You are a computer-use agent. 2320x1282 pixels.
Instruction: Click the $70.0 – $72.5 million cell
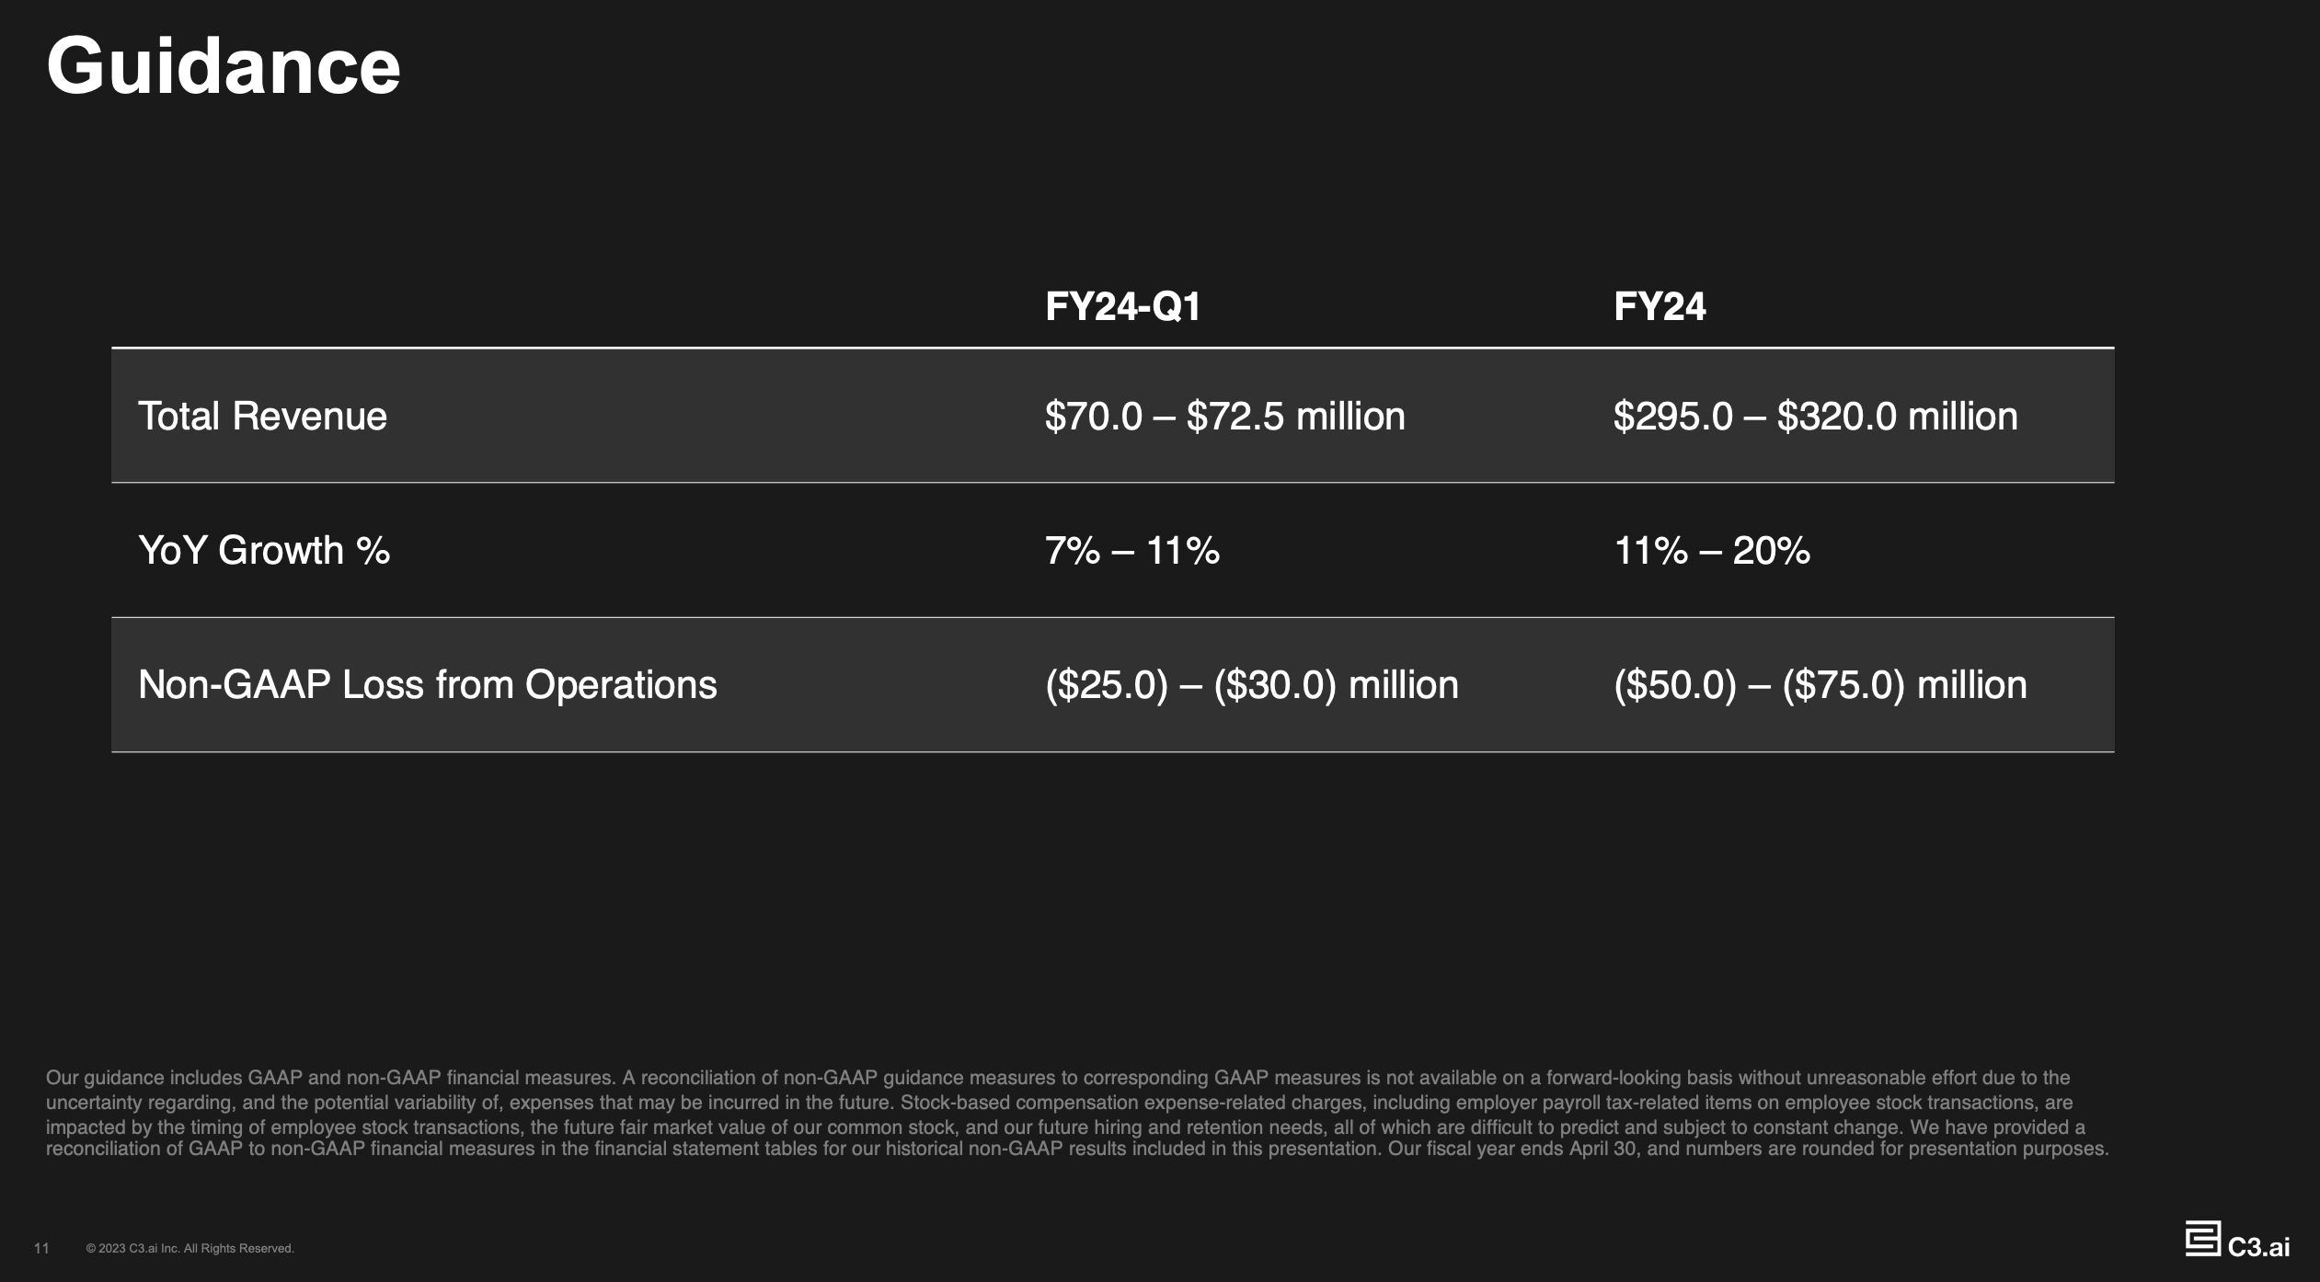point(1224,416)
